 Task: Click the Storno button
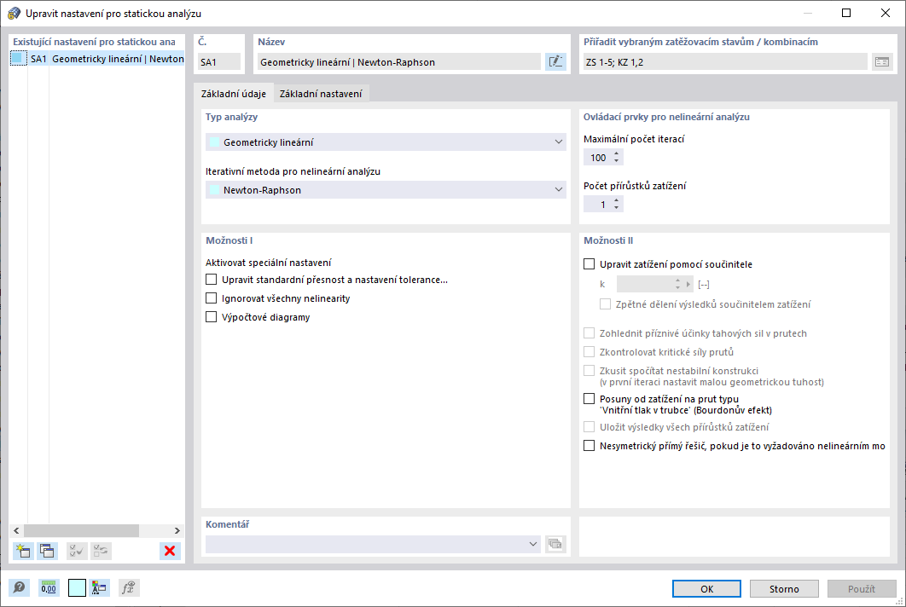785,589
